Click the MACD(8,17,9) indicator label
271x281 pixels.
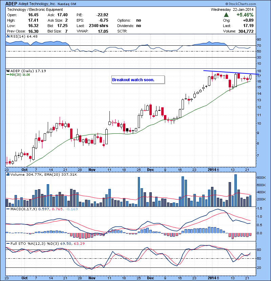coord(24,209)
